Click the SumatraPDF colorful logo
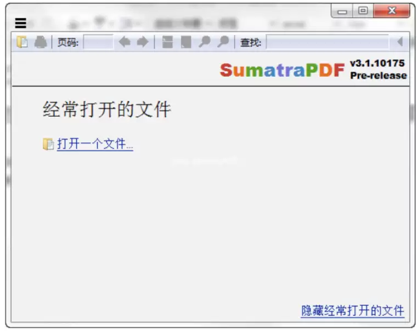This screenshot has width=417, height=331. [x=282, y=70]
